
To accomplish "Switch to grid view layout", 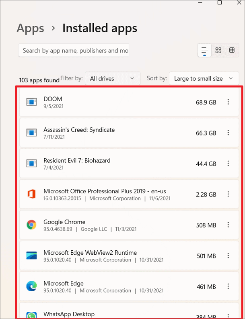I will pos(218,50).
